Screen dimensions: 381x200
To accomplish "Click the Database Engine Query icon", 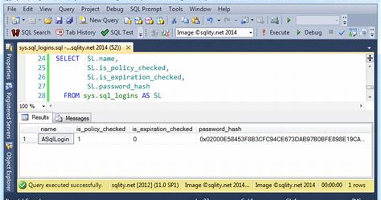I will pos(127,21).
